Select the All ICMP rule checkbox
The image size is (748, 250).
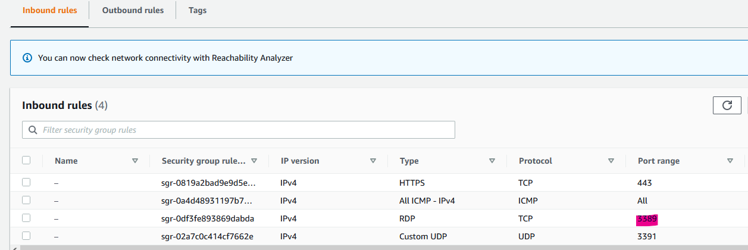click(26, 200)
